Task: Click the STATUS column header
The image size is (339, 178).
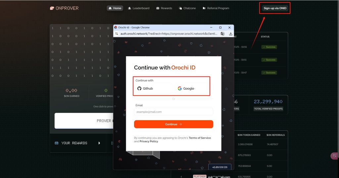Action: [265, 37]
